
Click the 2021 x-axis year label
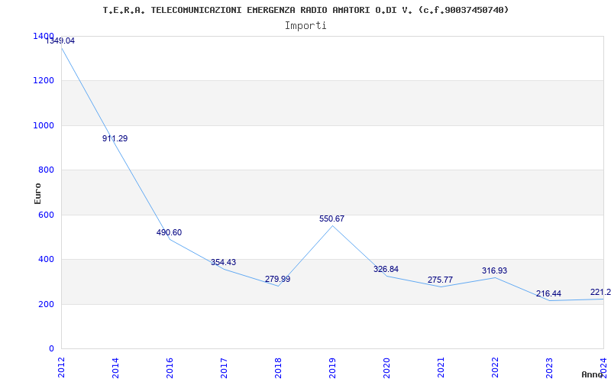441,367
